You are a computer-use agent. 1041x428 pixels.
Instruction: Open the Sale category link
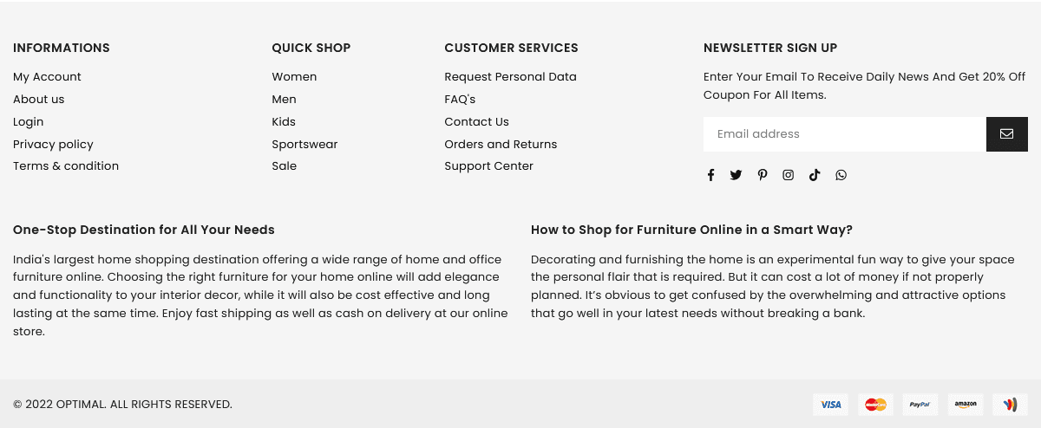point(284,166)
